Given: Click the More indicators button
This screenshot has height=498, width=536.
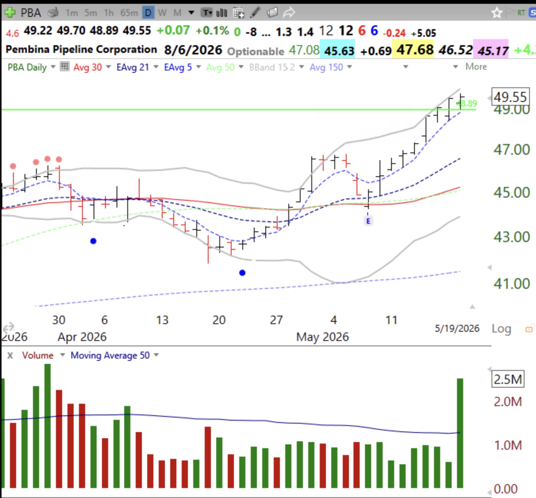Looking at the screenshot, I should pyautogui.click(x=476, y=67).
